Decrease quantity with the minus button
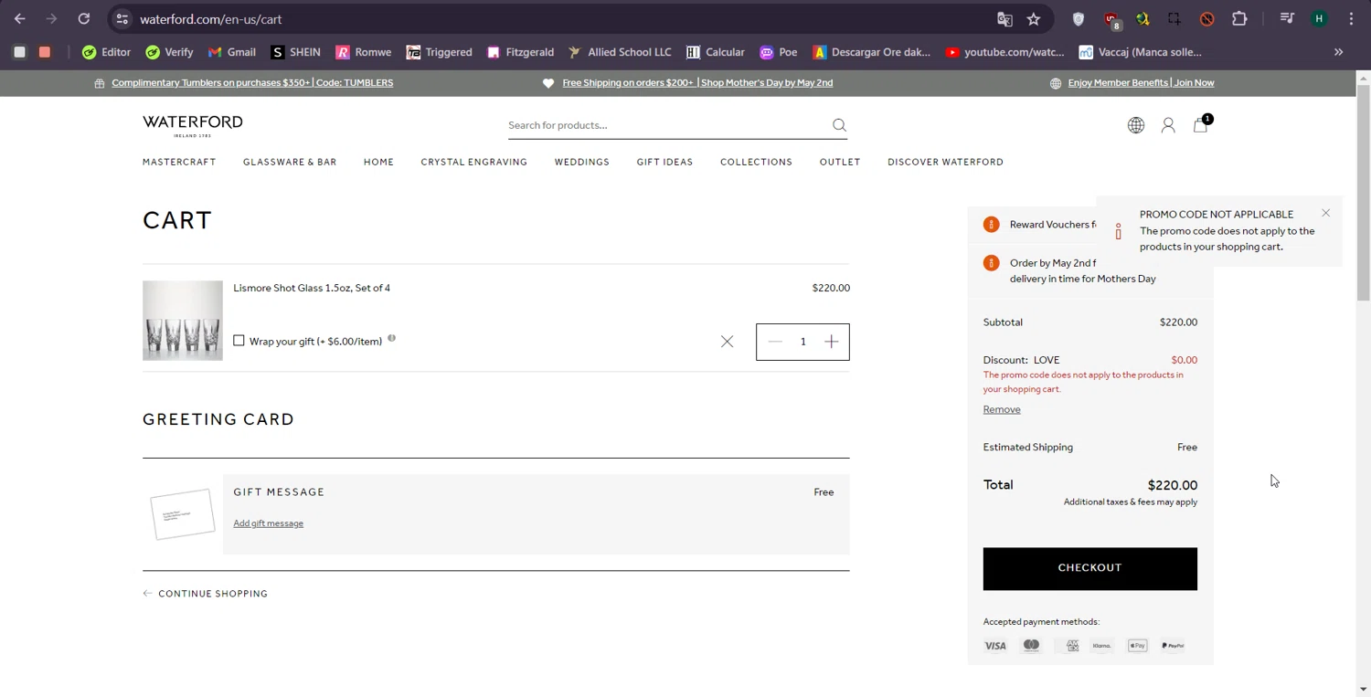The image size is (1371, 697). 775,342
